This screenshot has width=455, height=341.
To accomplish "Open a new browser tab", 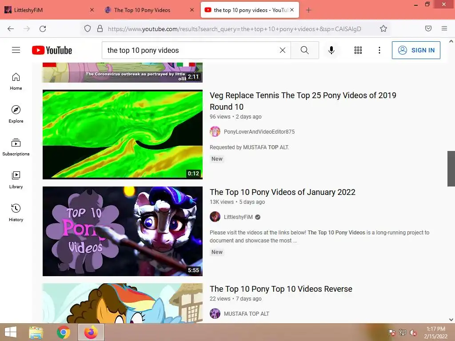I will click(x=308, y=10).
